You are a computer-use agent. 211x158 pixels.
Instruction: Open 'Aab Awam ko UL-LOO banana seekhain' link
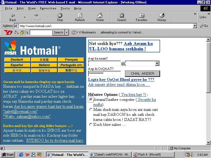click(x=121, y=46)
